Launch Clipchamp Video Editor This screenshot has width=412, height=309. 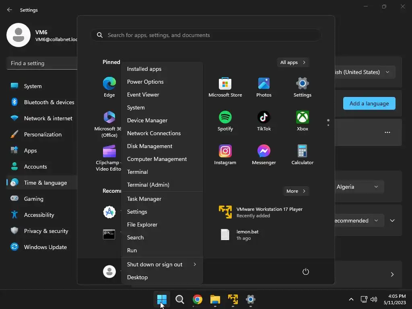(108, 158)
